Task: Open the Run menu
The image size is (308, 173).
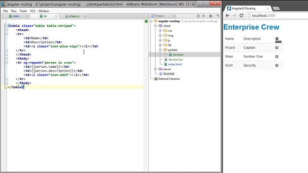Action: pyautogui.click(x=14, y=11)
